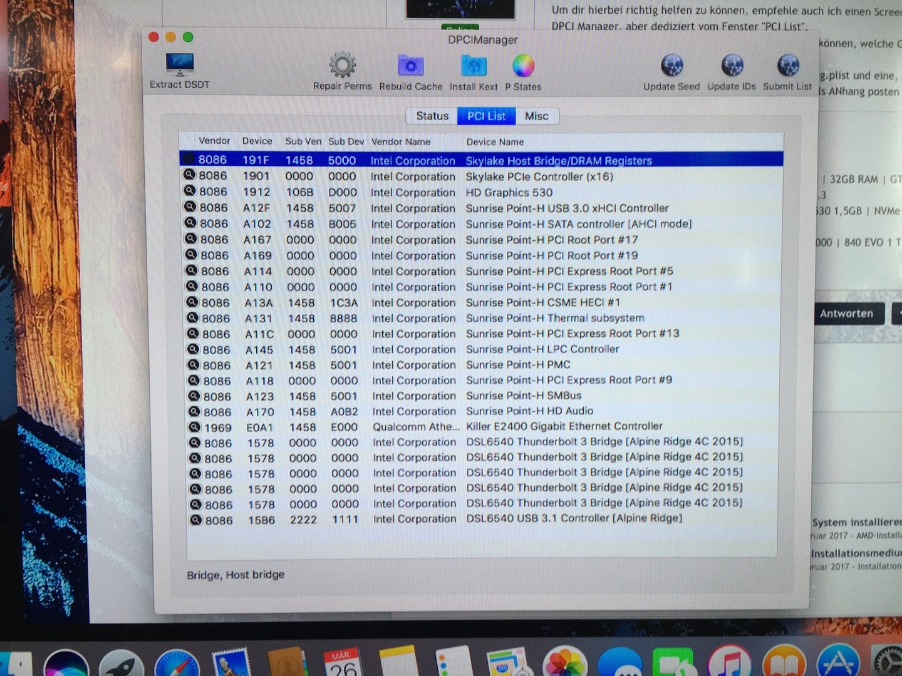The height and width of the screenshot is (676, 902).
Task: Click the Antworten button in the browser window
Action: pos(847,314)
